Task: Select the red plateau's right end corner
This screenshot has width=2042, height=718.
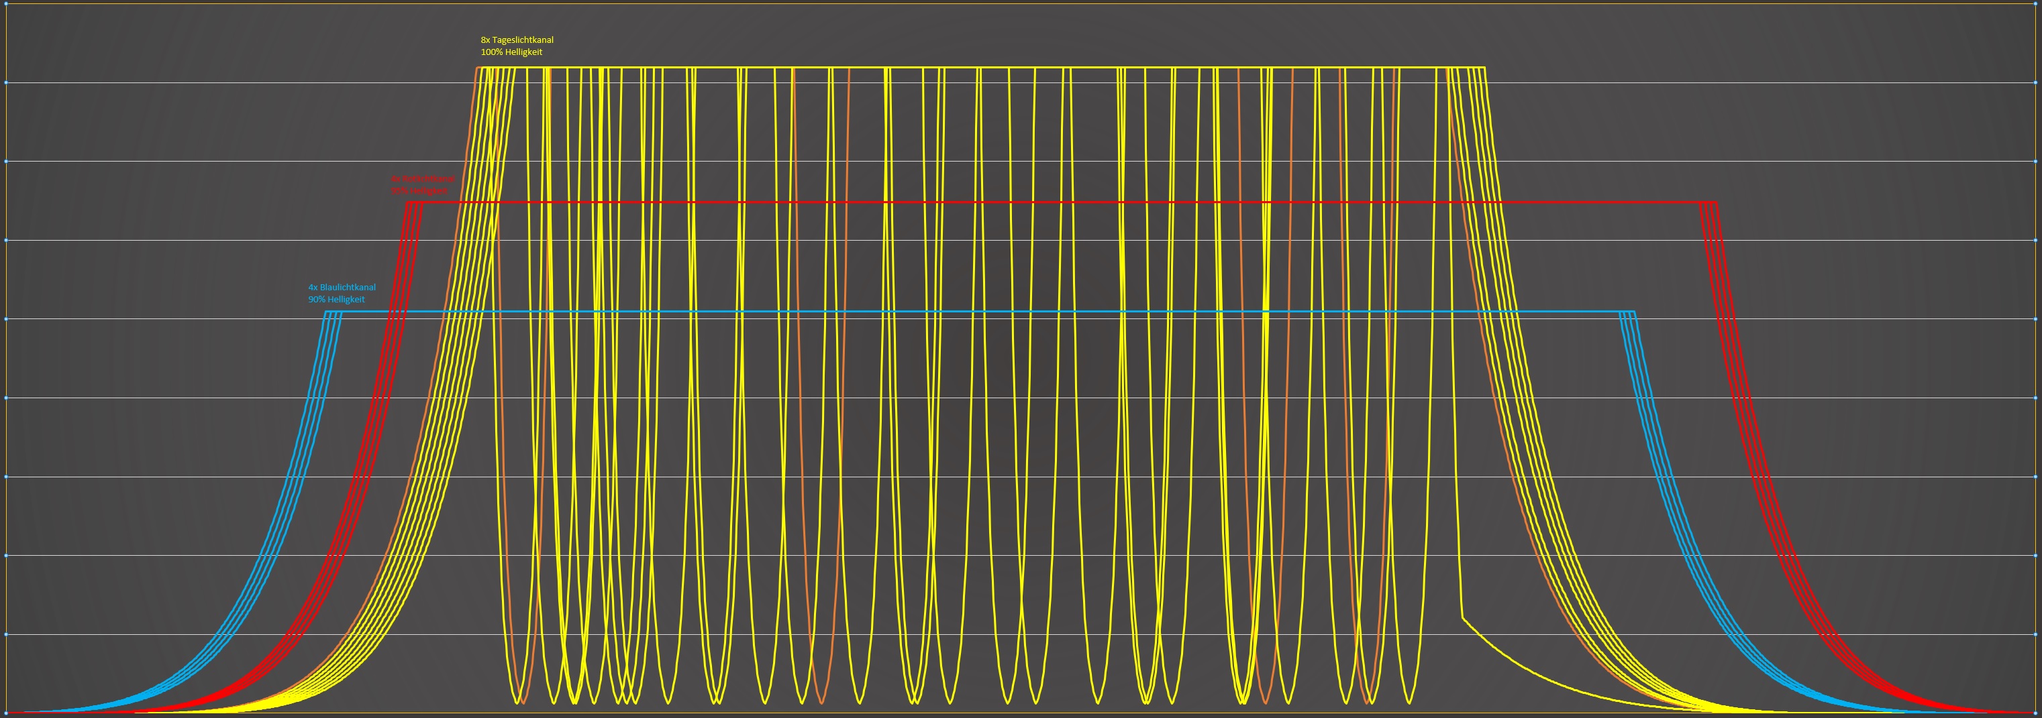Action: (1716, 202)
